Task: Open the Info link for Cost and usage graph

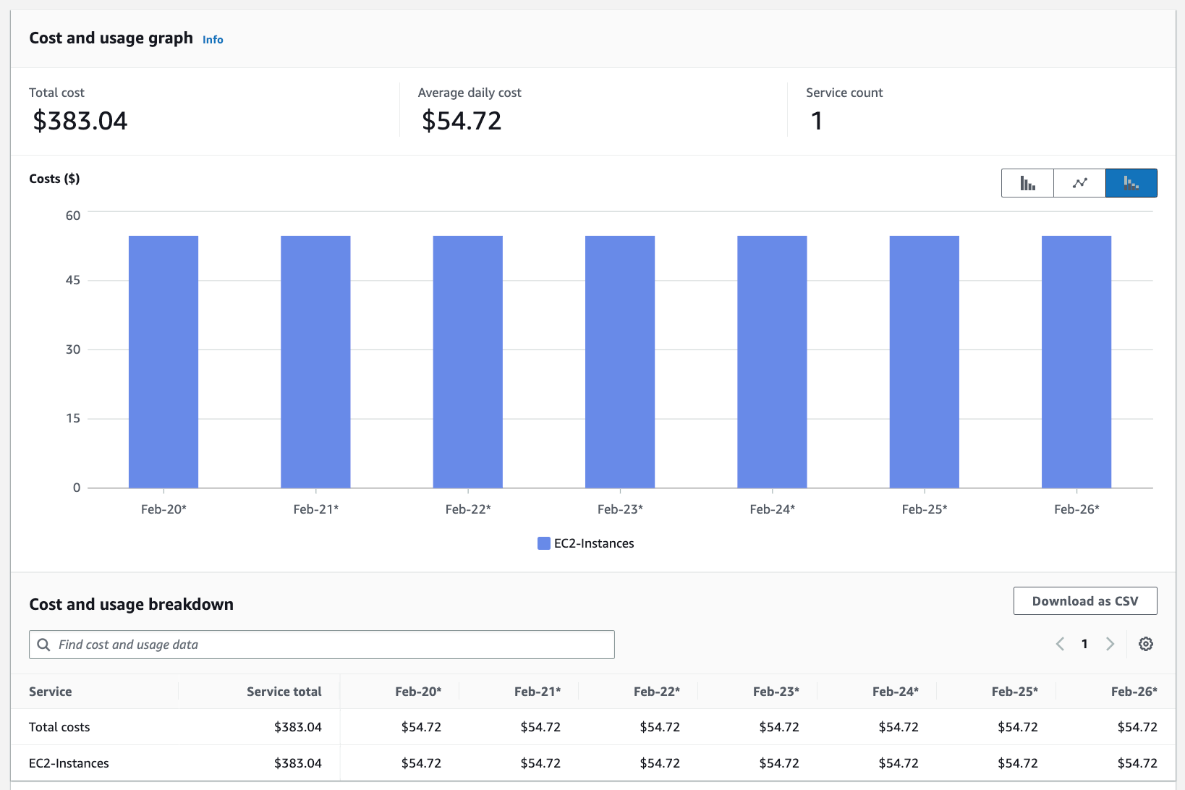Action: click(212, 40)
